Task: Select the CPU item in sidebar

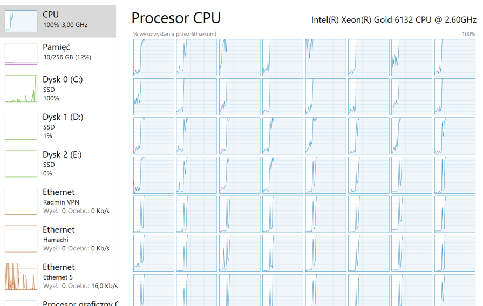Action: pyautogui.click(x=58, y=21)
